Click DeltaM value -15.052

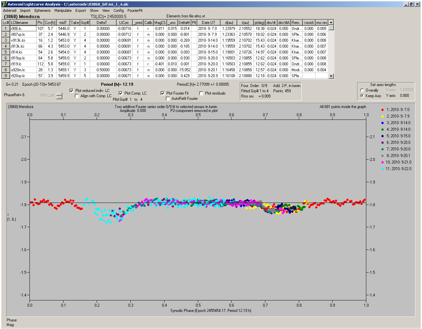coord(184,70)
